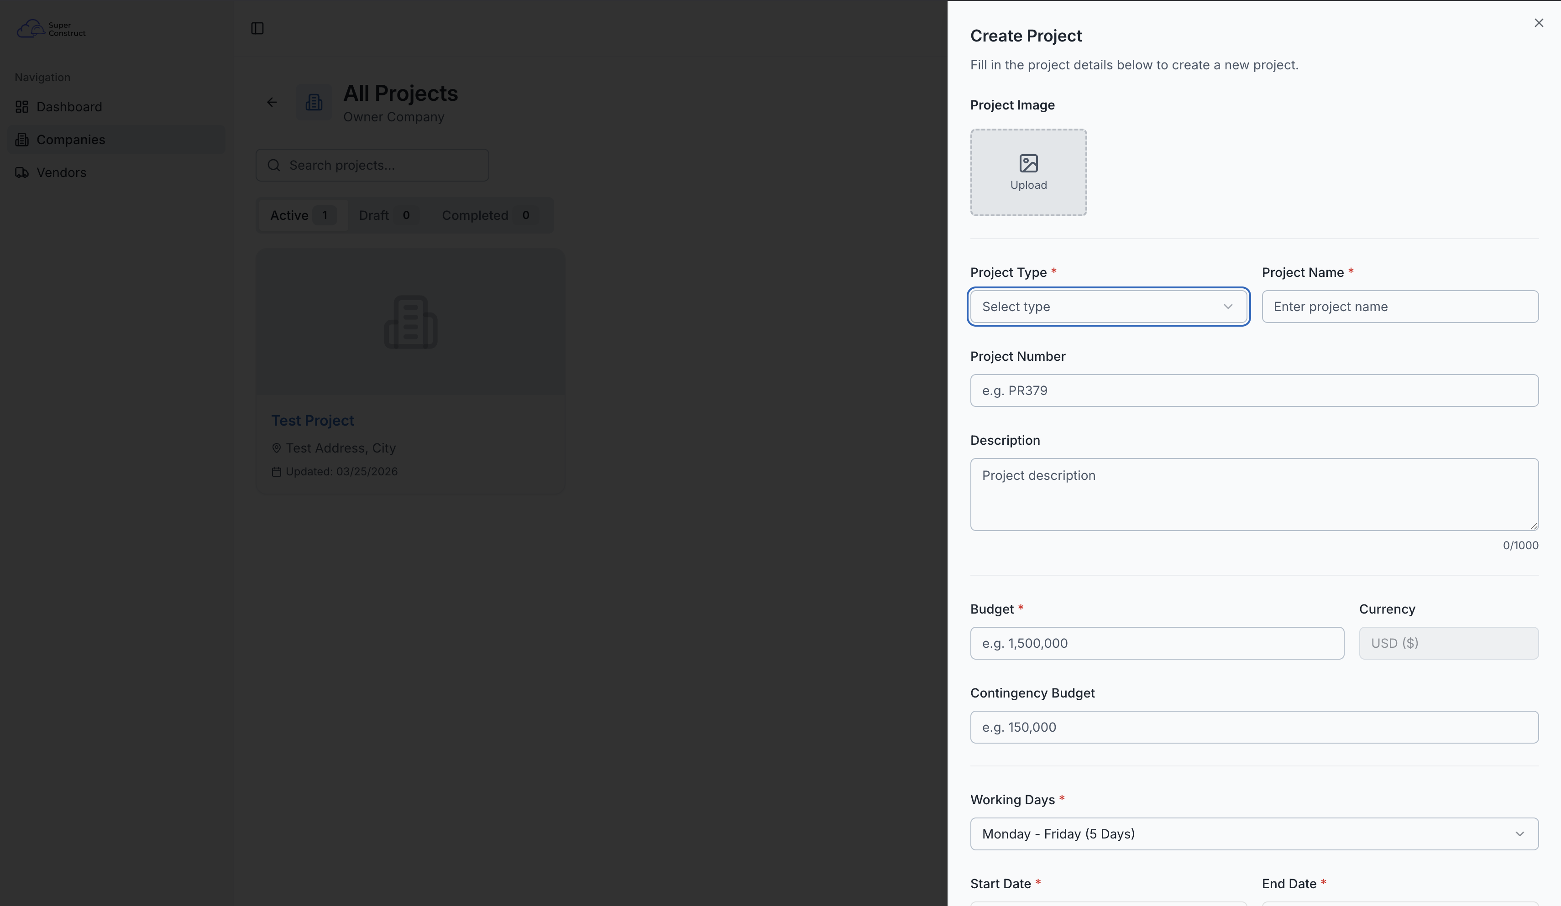The height and width of the screenshot is (906, 1561).
Task: Open the Project Type dropdown
Action: (x=1108, y=307)
